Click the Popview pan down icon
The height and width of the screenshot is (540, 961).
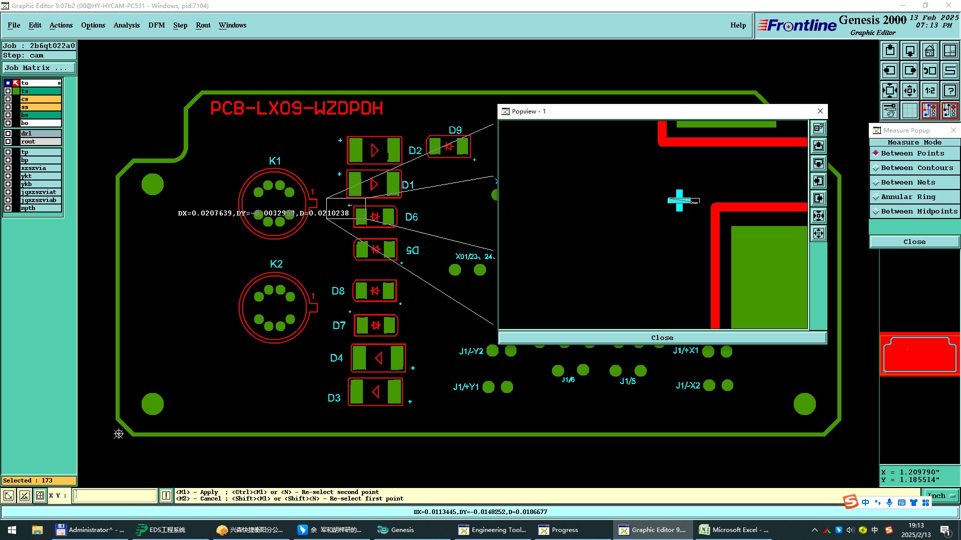pyautogui.click(x=818, y=163)
